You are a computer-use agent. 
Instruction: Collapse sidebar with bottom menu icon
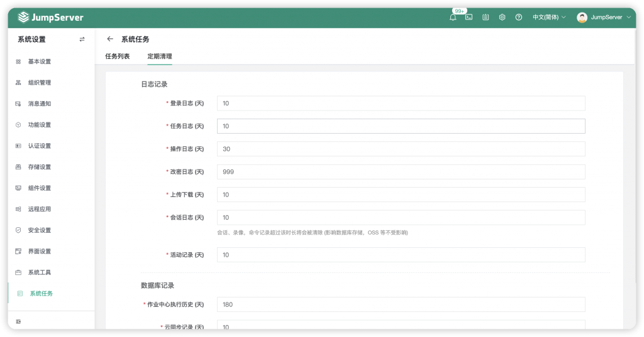point(18,322)
